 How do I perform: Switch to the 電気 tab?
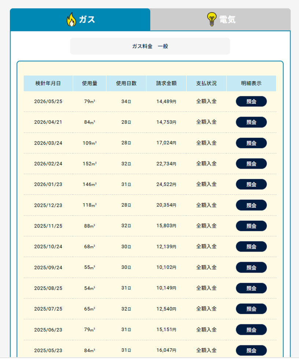[x=220, y=19]
